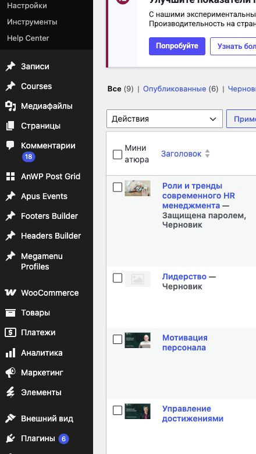256x454 pixels.
Task: Click the Узнать больше button
Action: (233, 46)
